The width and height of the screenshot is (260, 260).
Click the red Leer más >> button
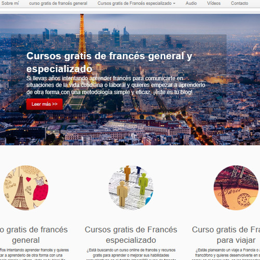(x=44, y=104)
